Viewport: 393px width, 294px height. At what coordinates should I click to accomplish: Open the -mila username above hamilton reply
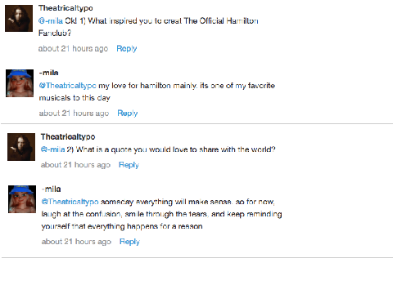[49, 73]
